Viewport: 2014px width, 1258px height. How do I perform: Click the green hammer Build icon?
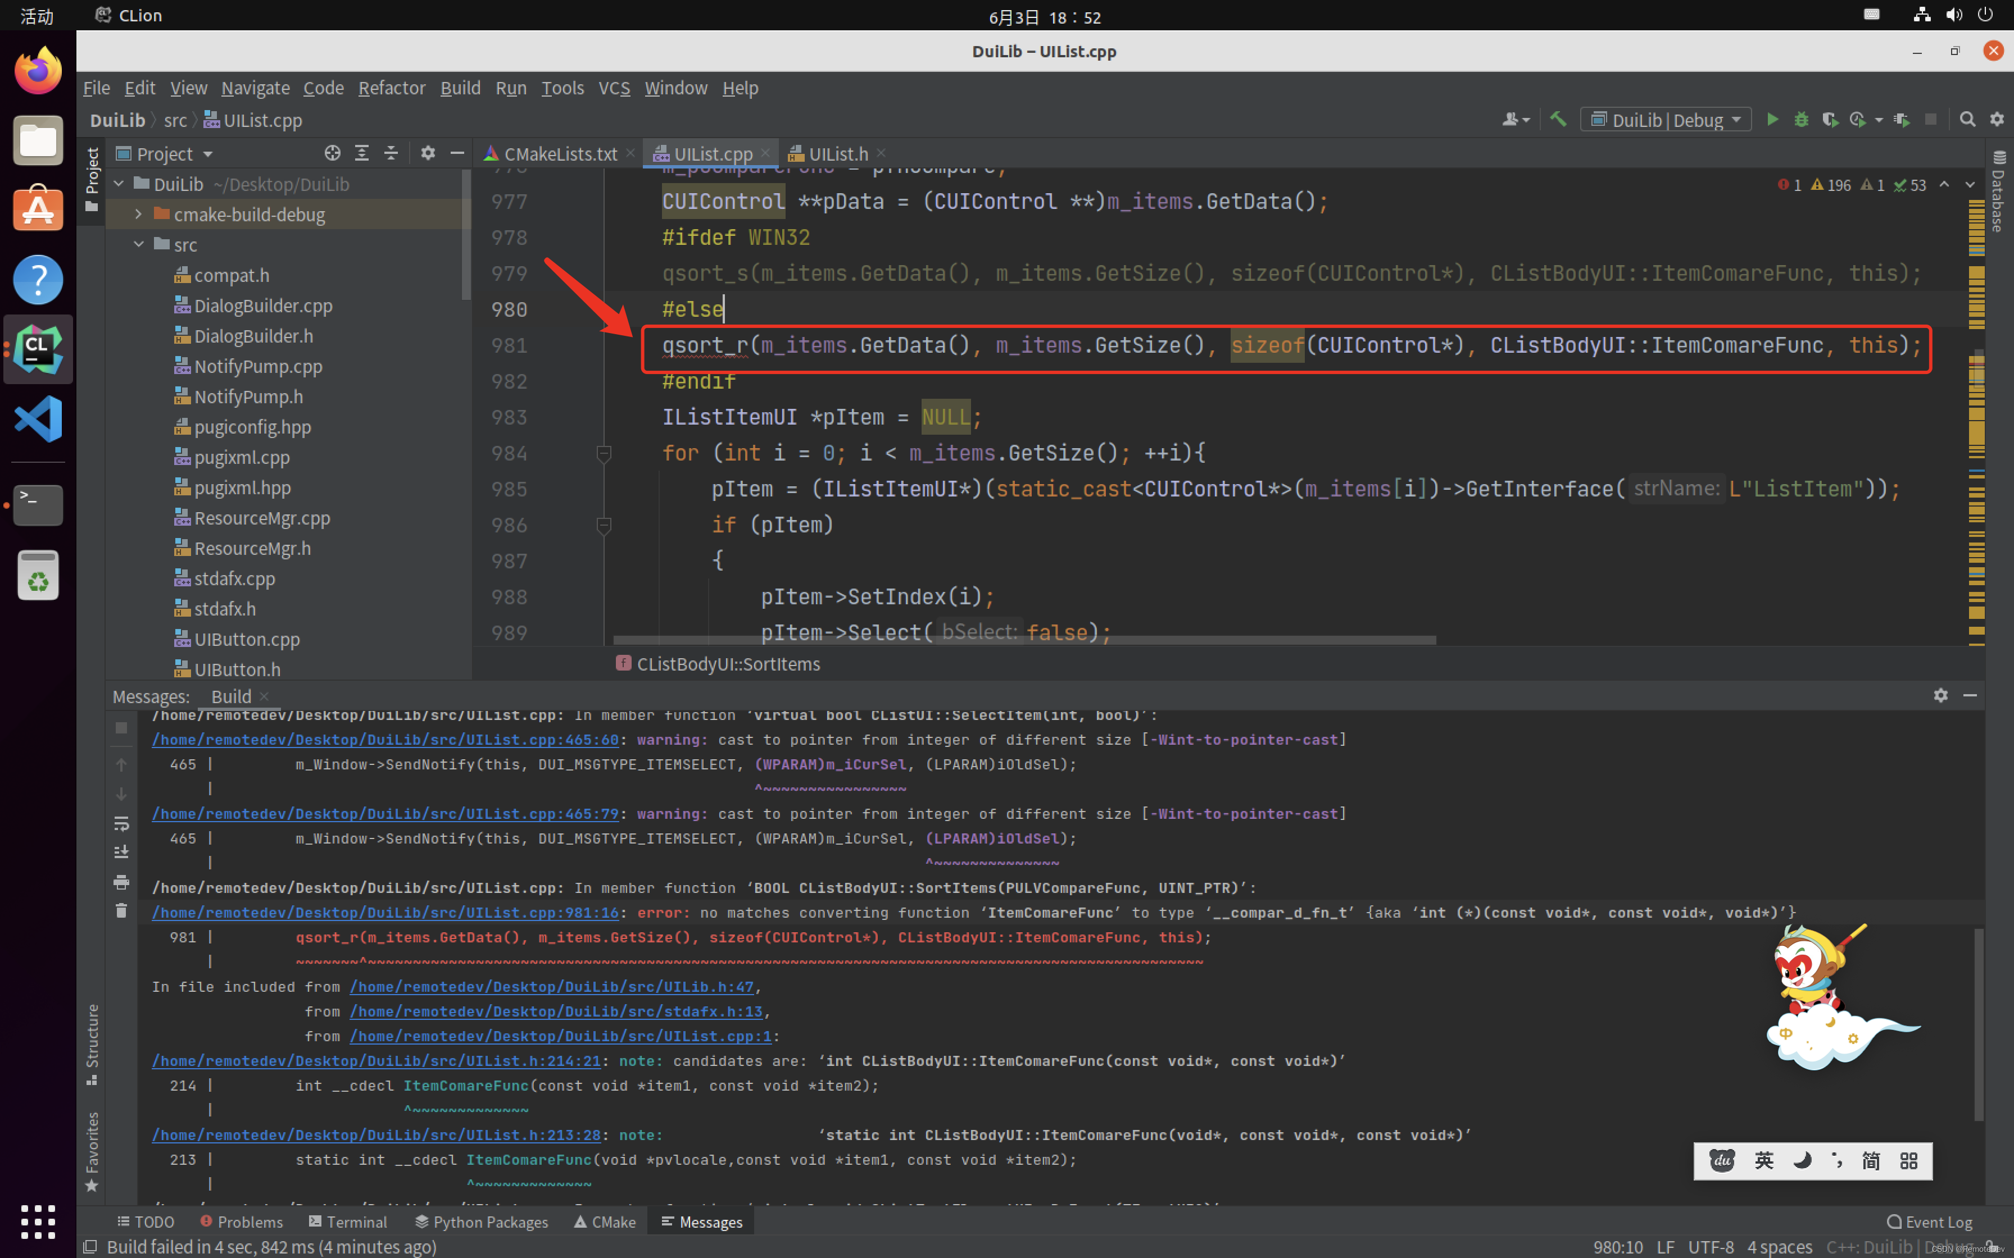click(1558, 119)
